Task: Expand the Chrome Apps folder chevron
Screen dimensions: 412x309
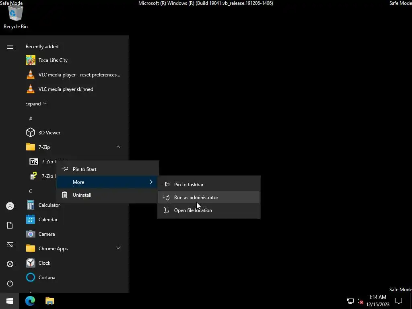Action: [x=118, y=248]
